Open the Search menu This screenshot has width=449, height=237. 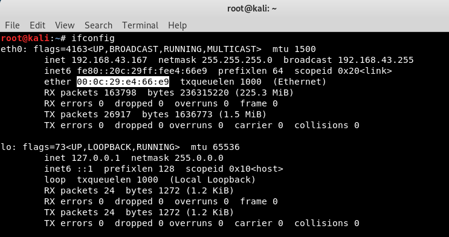tap(99, 25)
